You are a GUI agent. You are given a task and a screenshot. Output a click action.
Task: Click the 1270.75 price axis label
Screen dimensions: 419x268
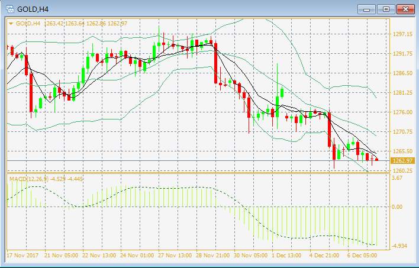click(402, 131)
